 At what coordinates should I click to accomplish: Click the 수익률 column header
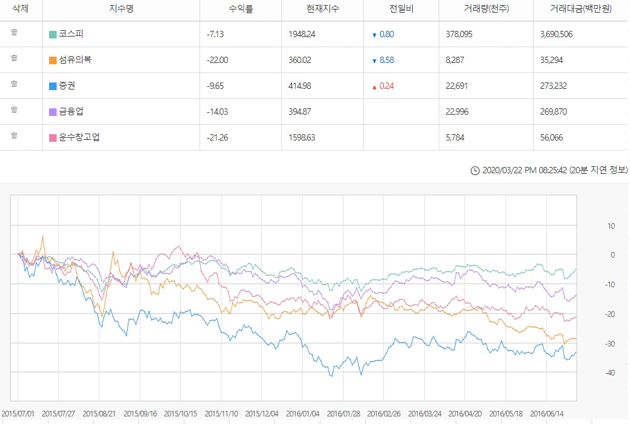pos(241,8)
